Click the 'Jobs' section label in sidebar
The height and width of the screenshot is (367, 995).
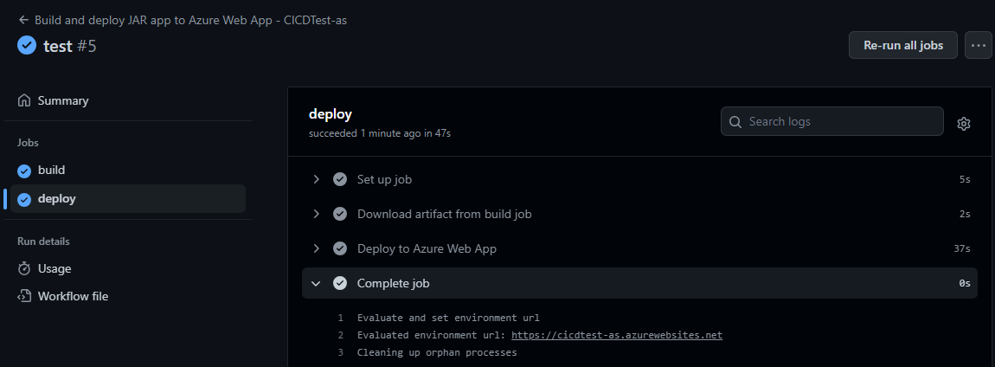pos(28,143)
